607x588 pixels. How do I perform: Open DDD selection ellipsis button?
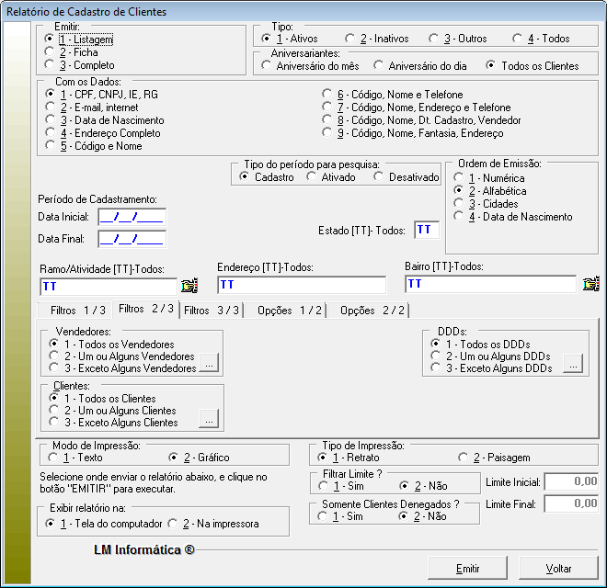pyautogui.click(x=573, y=365)
